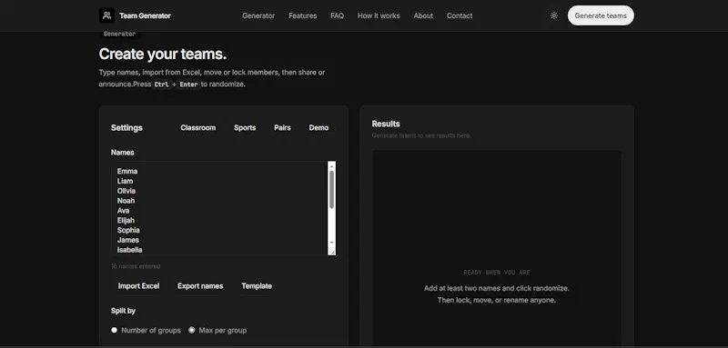
Task: Click the name Elijah in list
Action: pyautogui.click(x=126, y=220)
